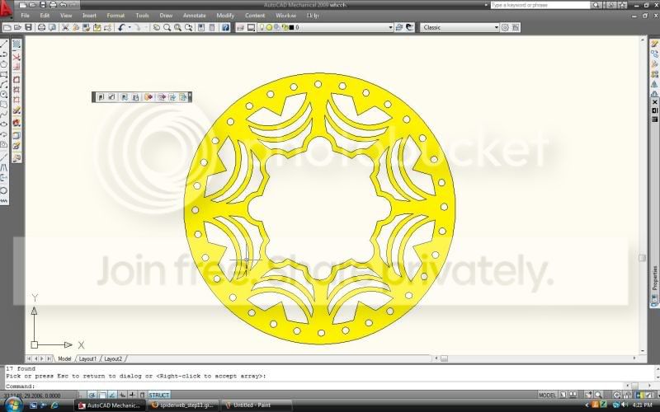The image size is (660, 412).
Task: Switch to spiderweb_step11 taskbar window
Action: tap(183, 405)
